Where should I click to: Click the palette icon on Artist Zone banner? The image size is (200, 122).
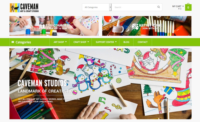135,27
